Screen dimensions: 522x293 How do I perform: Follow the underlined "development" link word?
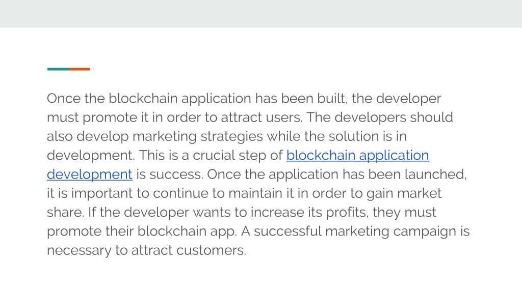pos(90,174)
